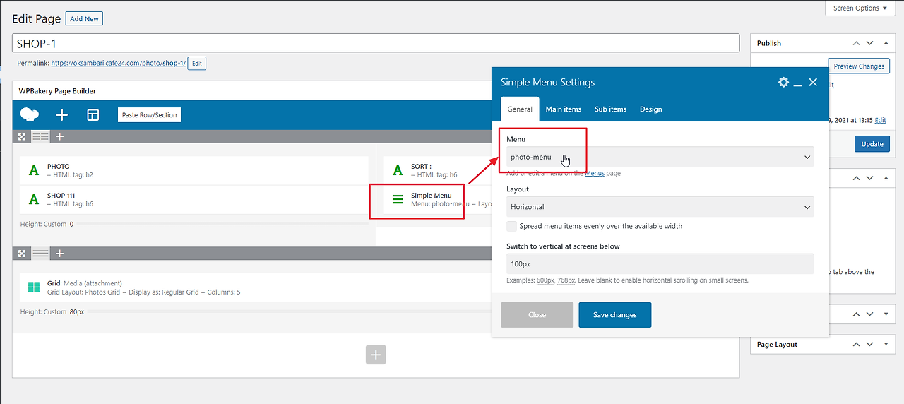This screenshot has width=904, height=404.
Task: Open the Menus page link
Action: [595, 173]
